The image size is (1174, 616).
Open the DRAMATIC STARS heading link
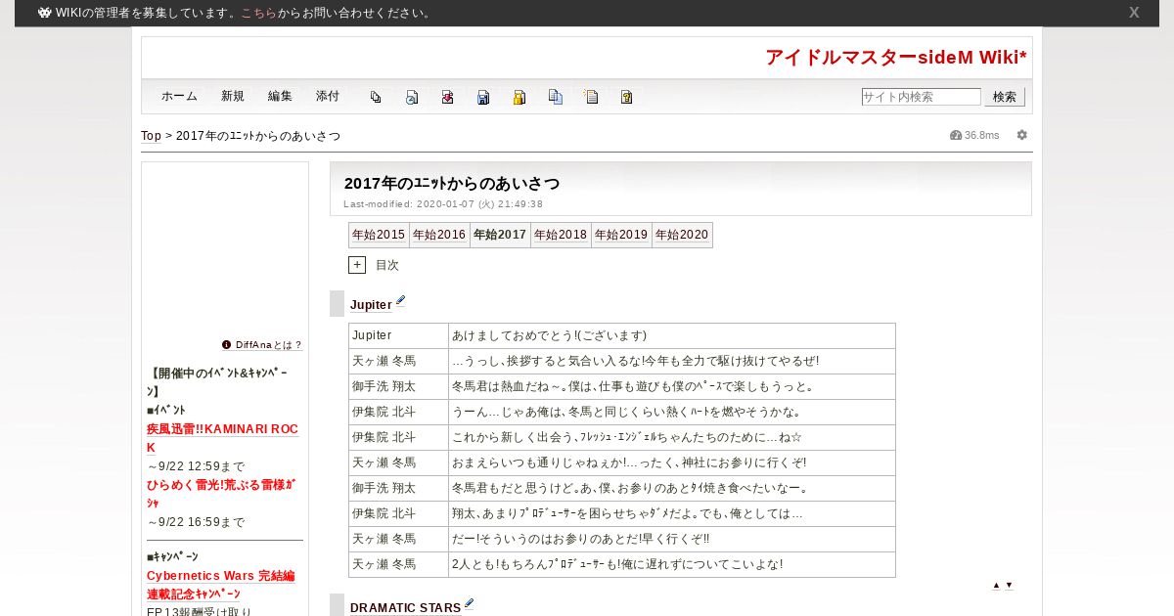[x=405, y=608]
